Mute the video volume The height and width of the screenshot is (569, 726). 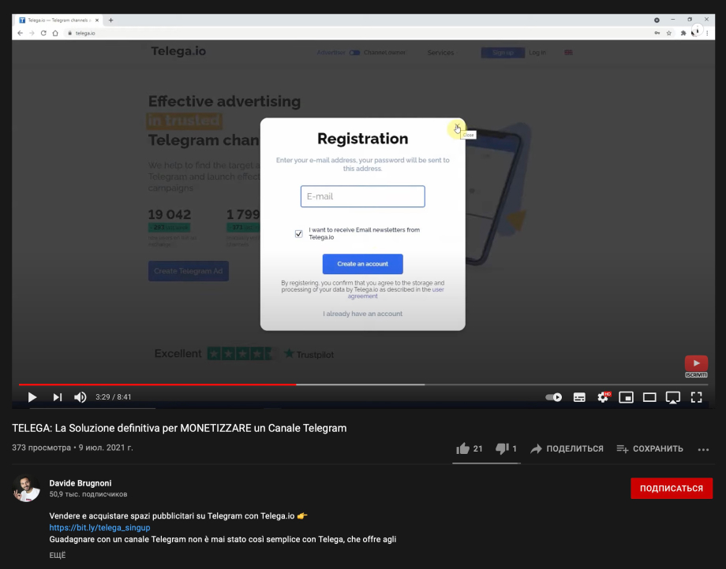80,397
